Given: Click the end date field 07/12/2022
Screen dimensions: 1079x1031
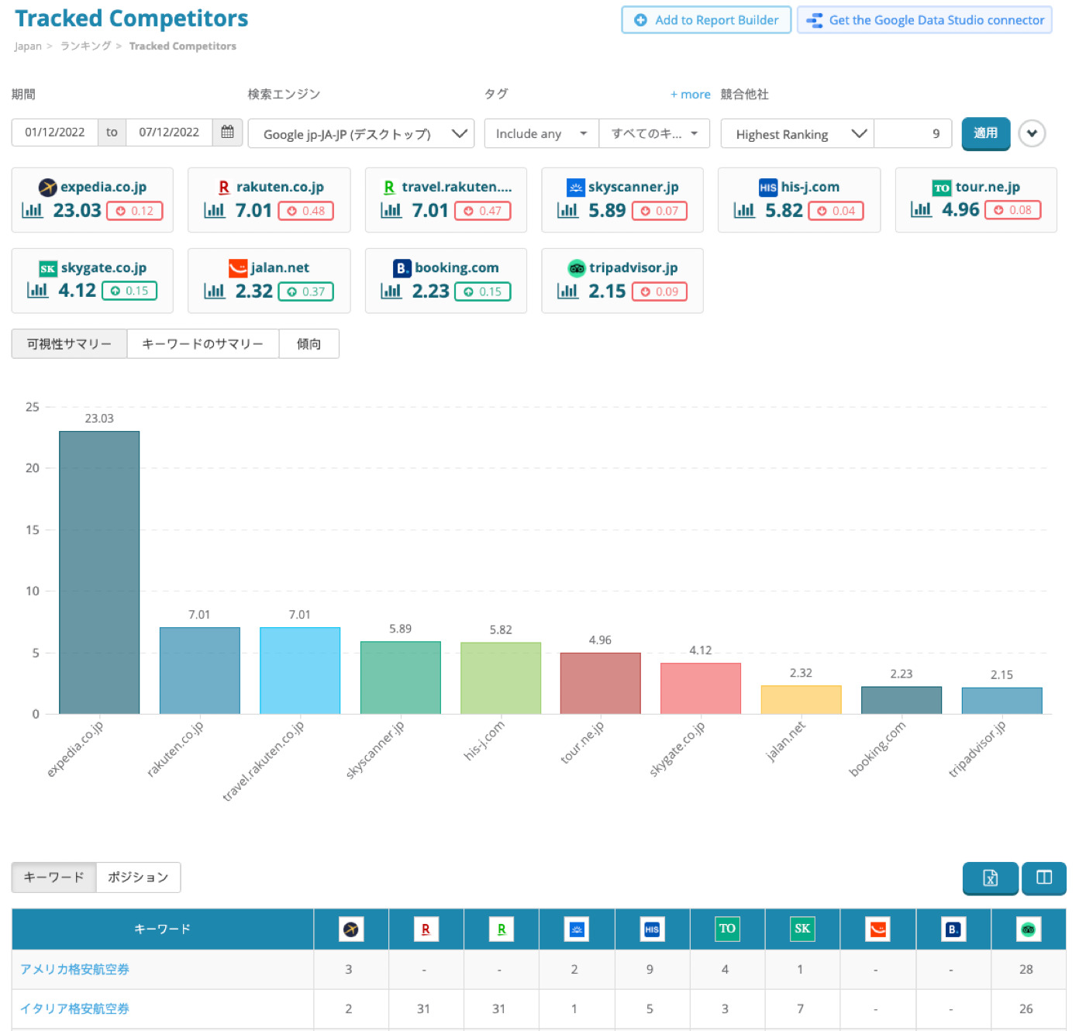Looking at the screenshot, I should (169, 132).
